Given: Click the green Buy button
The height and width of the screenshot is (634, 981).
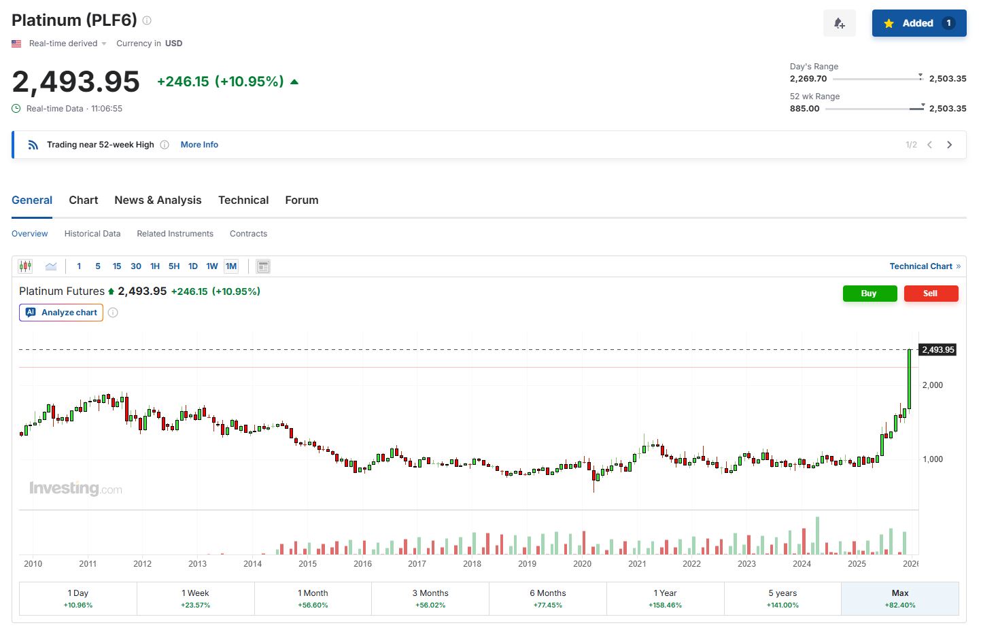Looking at the screenshot, I should tap(870, 294).
